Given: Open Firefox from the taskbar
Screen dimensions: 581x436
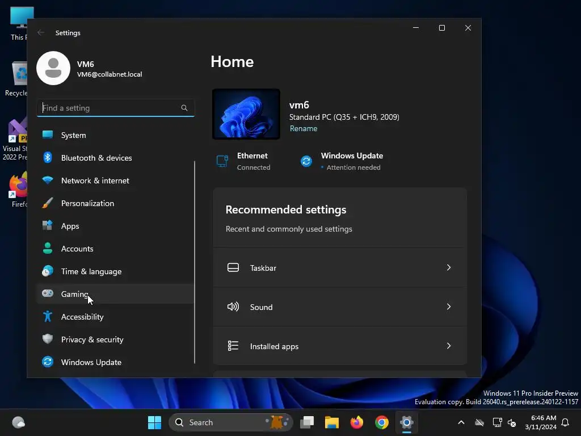Looking at the screenshot, I should click(x=357, y=422).
